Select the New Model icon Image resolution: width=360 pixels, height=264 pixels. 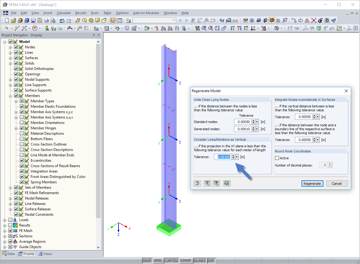tap(7, 20)
